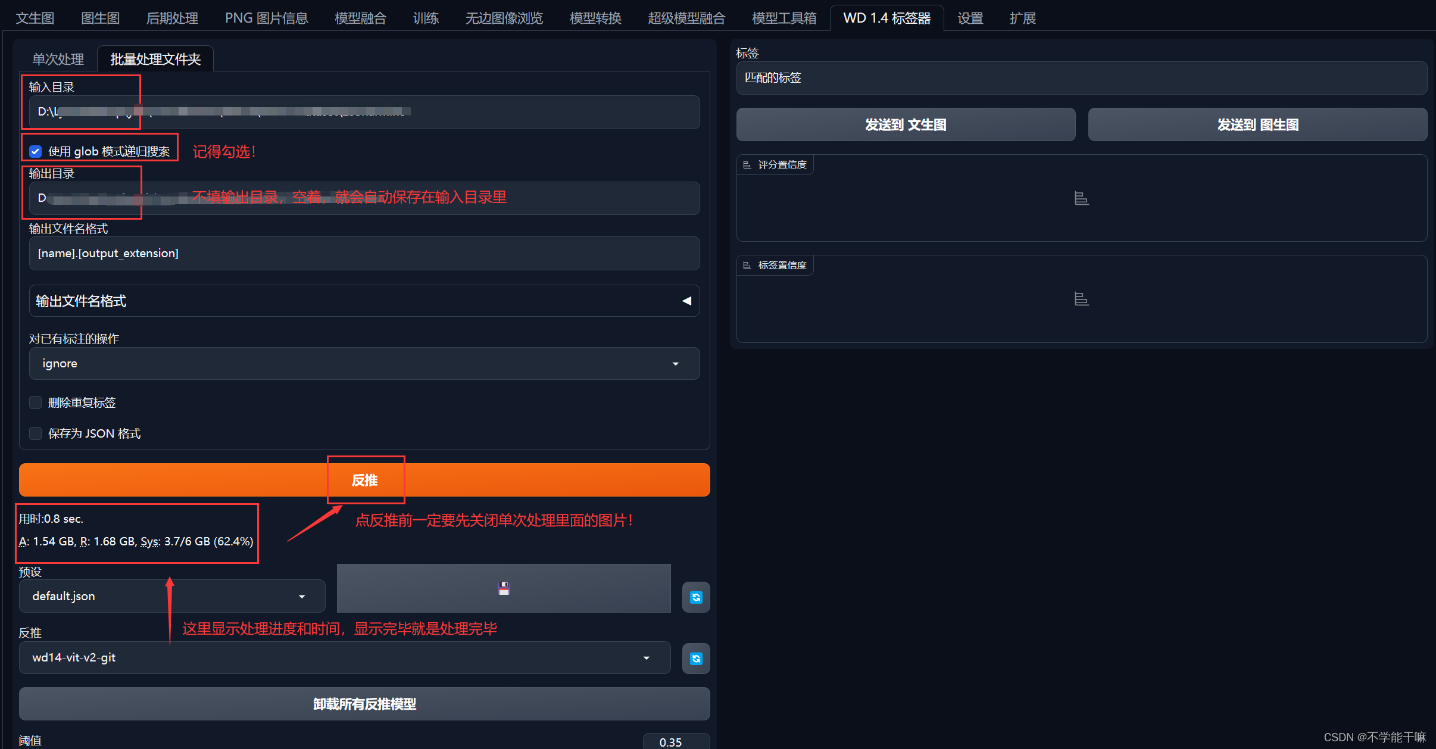Open the default.json preset dropdown
Screen dimensions: 1436x749
172,596
